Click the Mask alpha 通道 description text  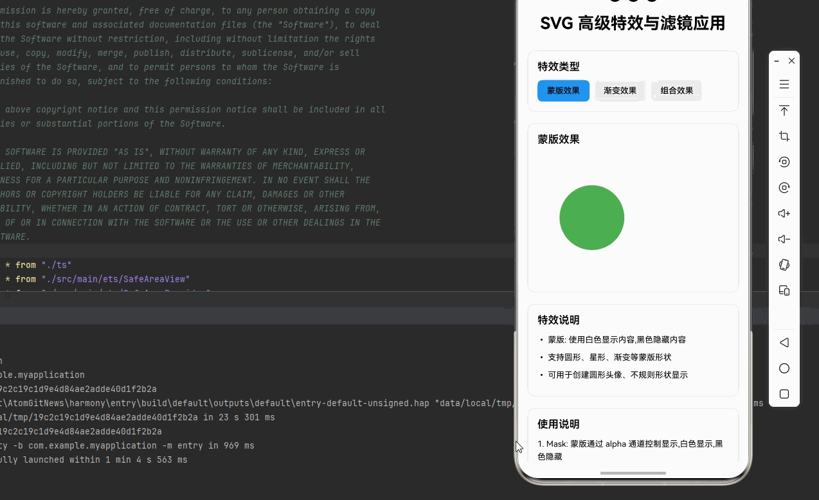630,450
